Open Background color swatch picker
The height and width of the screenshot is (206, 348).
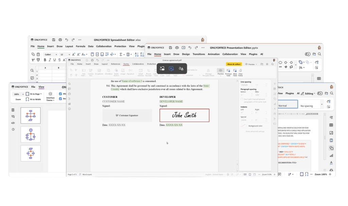point(244,126)
